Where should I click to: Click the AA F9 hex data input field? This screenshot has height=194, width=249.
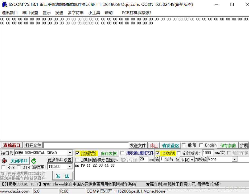pos(106,166)
